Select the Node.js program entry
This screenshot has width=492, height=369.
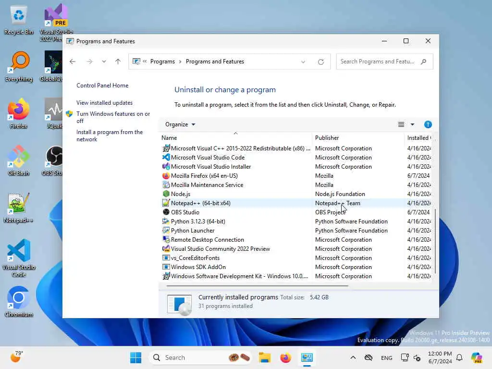tap(296, 194)
